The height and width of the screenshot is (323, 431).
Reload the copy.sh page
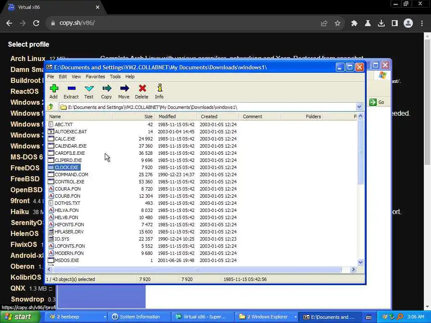[36, 23]
